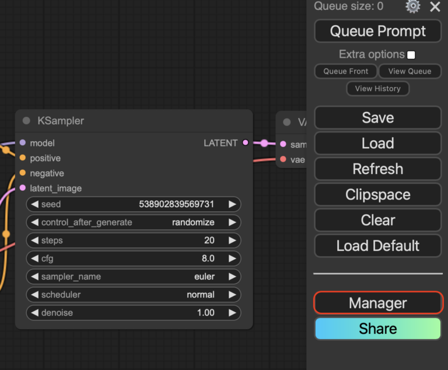Open the Manager menu
Viewport: 448px width, 370px height.
(378, 303)
